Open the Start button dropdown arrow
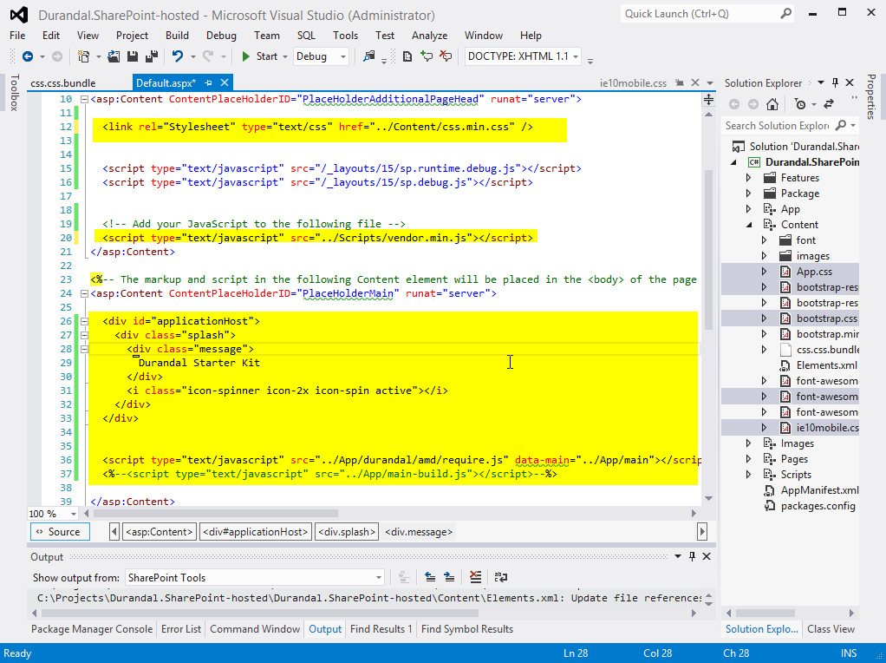Viewport: 886px width, 663px height. coord(284,56)
